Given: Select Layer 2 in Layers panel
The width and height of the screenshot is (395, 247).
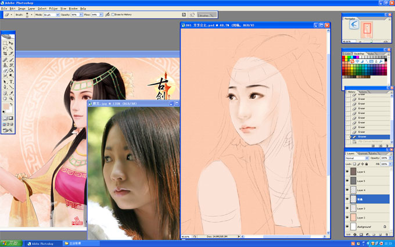Looking at the screenshot, I should pos(367,217).
